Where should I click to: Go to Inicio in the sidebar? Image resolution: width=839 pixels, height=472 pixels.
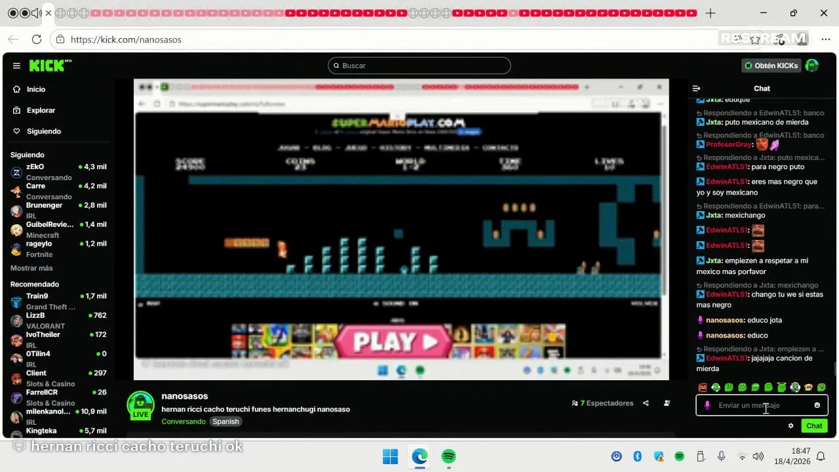point(36,89)
